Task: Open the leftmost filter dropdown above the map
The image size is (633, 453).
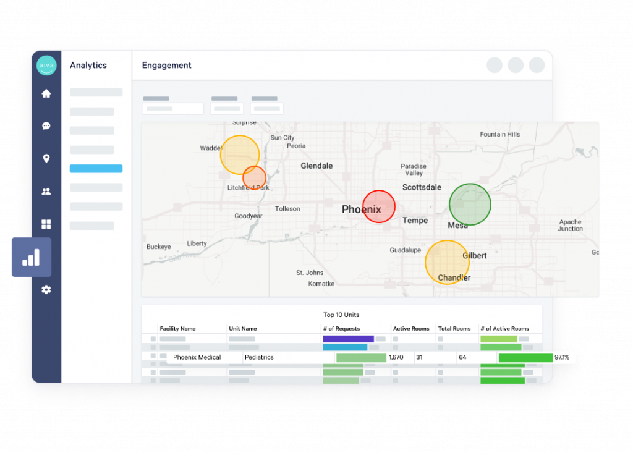Action: click(x=172, y=108)
